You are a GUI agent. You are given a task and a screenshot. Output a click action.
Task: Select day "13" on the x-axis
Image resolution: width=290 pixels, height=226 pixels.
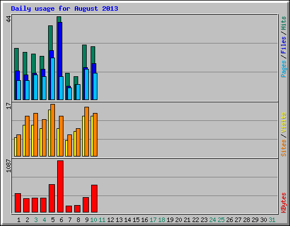[119, 220]
